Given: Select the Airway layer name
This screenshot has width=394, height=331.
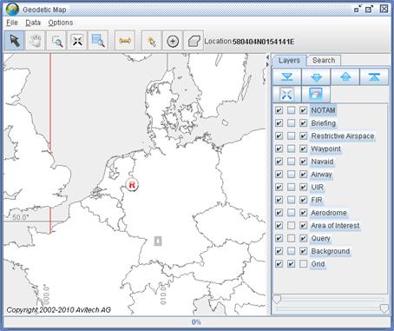Looking at the screenshot, I should pos(321,175).
